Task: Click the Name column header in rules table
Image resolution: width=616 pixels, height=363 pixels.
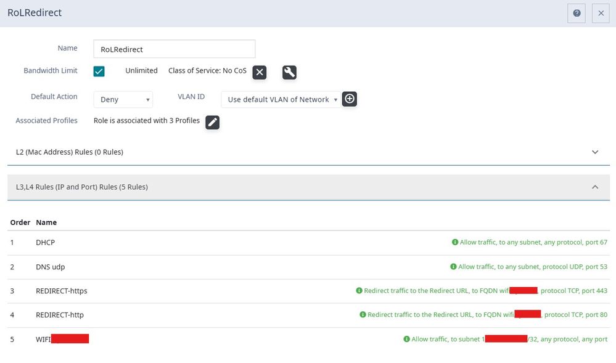Action: [x=46, y=222]
